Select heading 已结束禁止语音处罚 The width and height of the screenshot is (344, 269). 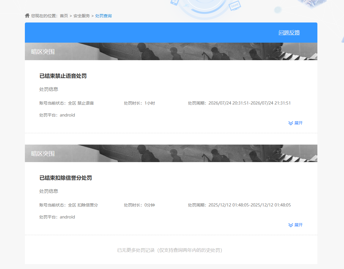63,76
